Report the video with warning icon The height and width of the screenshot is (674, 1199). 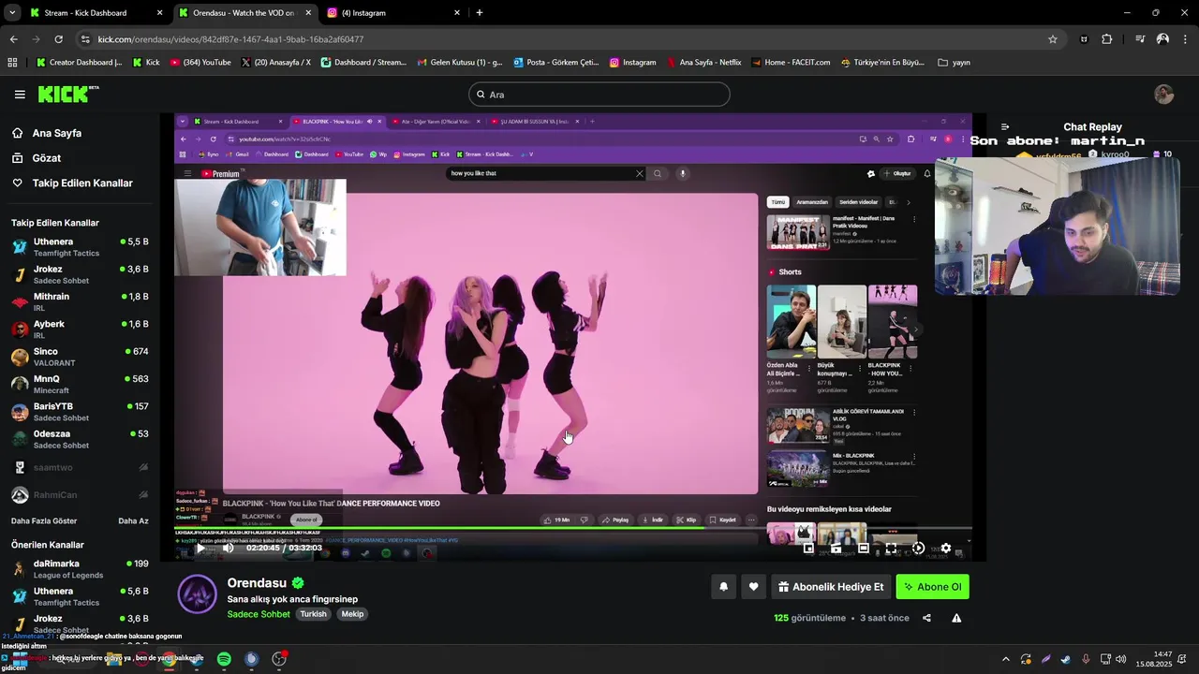(956, 618)
